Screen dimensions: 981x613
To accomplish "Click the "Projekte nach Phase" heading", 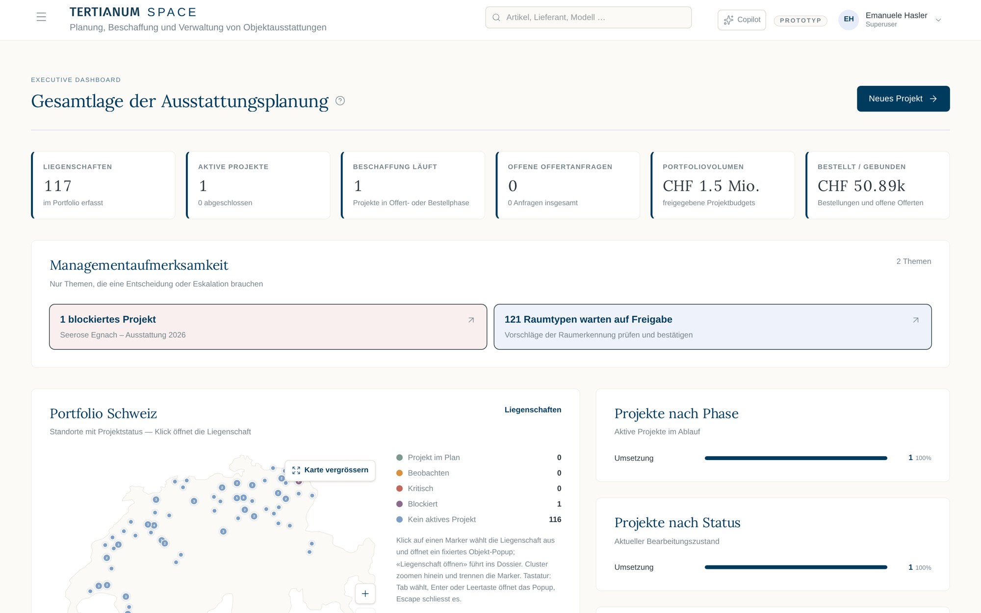I will coord(676,413).
